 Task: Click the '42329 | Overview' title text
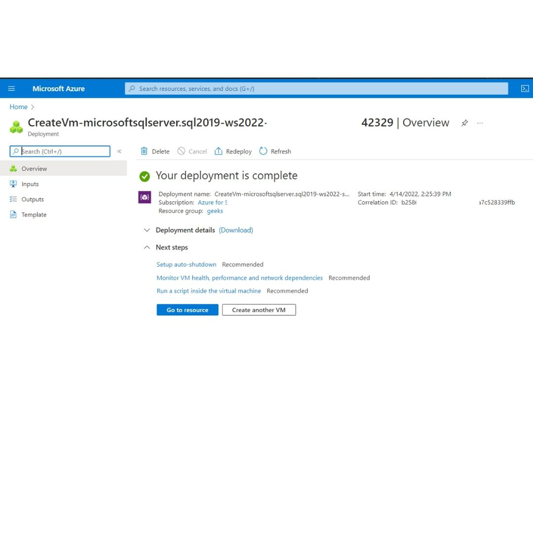[405, 123]
